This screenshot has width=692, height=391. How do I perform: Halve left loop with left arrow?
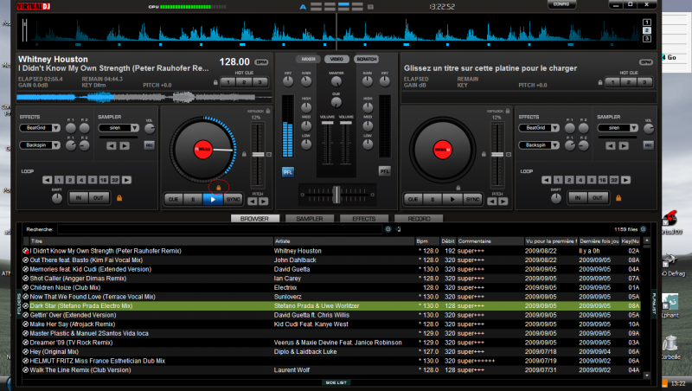point(48,180)
